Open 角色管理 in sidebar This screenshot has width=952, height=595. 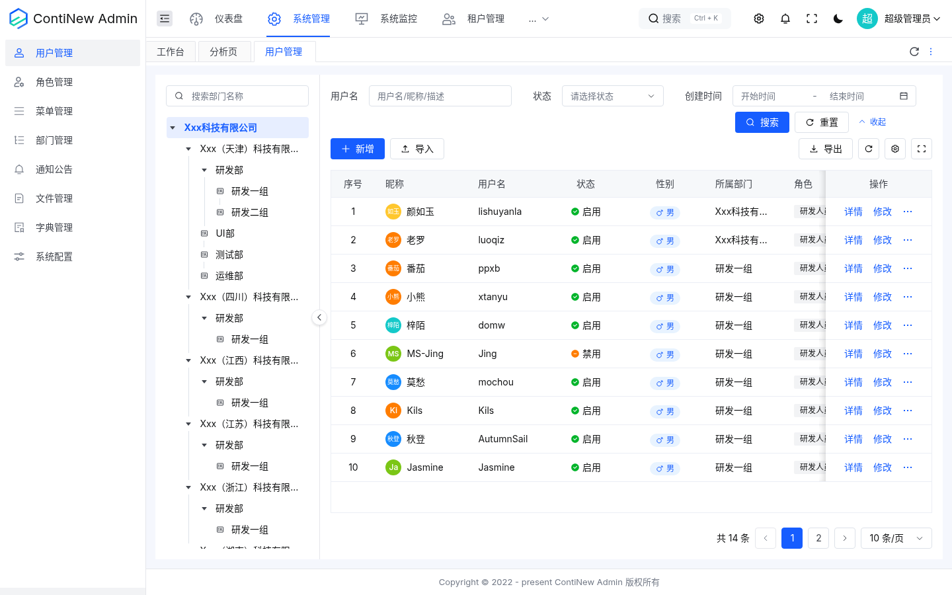point(73,82)
